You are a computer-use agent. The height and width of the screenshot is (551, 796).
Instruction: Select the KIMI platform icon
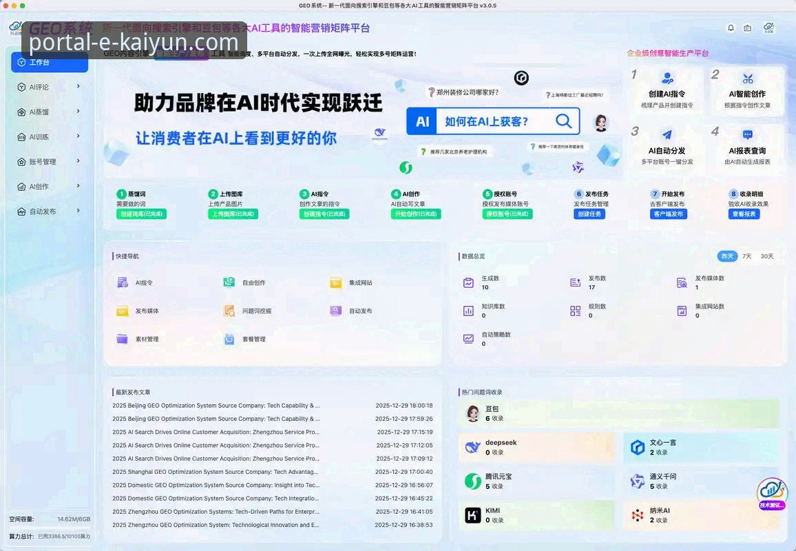(473, 516)
